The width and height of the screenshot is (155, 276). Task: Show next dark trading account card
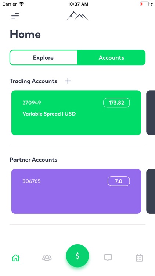coord(151,113)
